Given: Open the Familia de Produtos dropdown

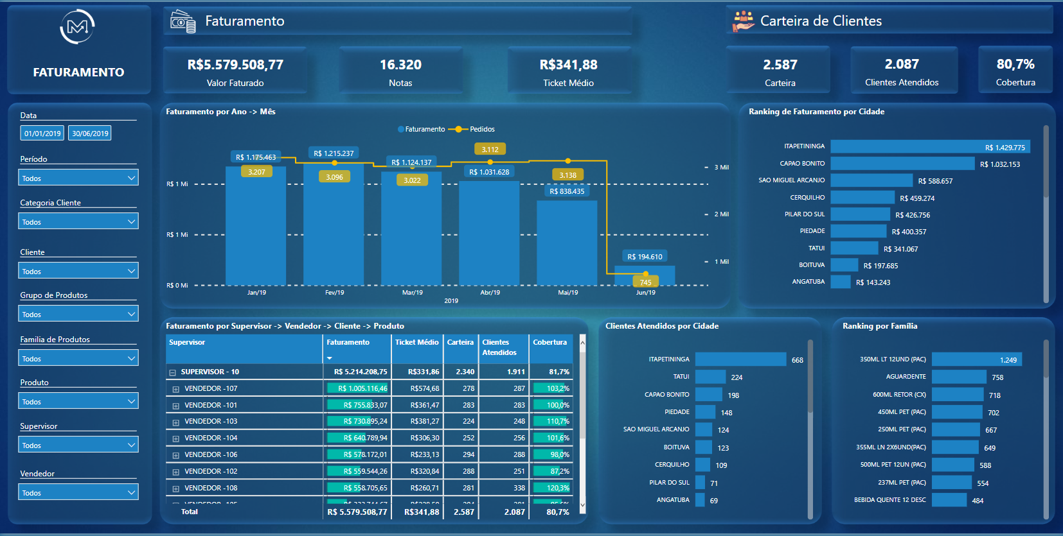Looking at the screenshot, I should pyautogui.click(x=78, y=358).
